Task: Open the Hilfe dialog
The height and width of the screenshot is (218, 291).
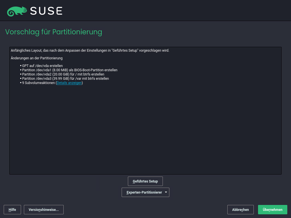Action: tap(12, 209)
